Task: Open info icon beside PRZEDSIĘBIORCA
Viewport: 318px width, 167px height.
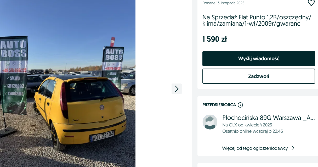Action: [x=240, y=105]
